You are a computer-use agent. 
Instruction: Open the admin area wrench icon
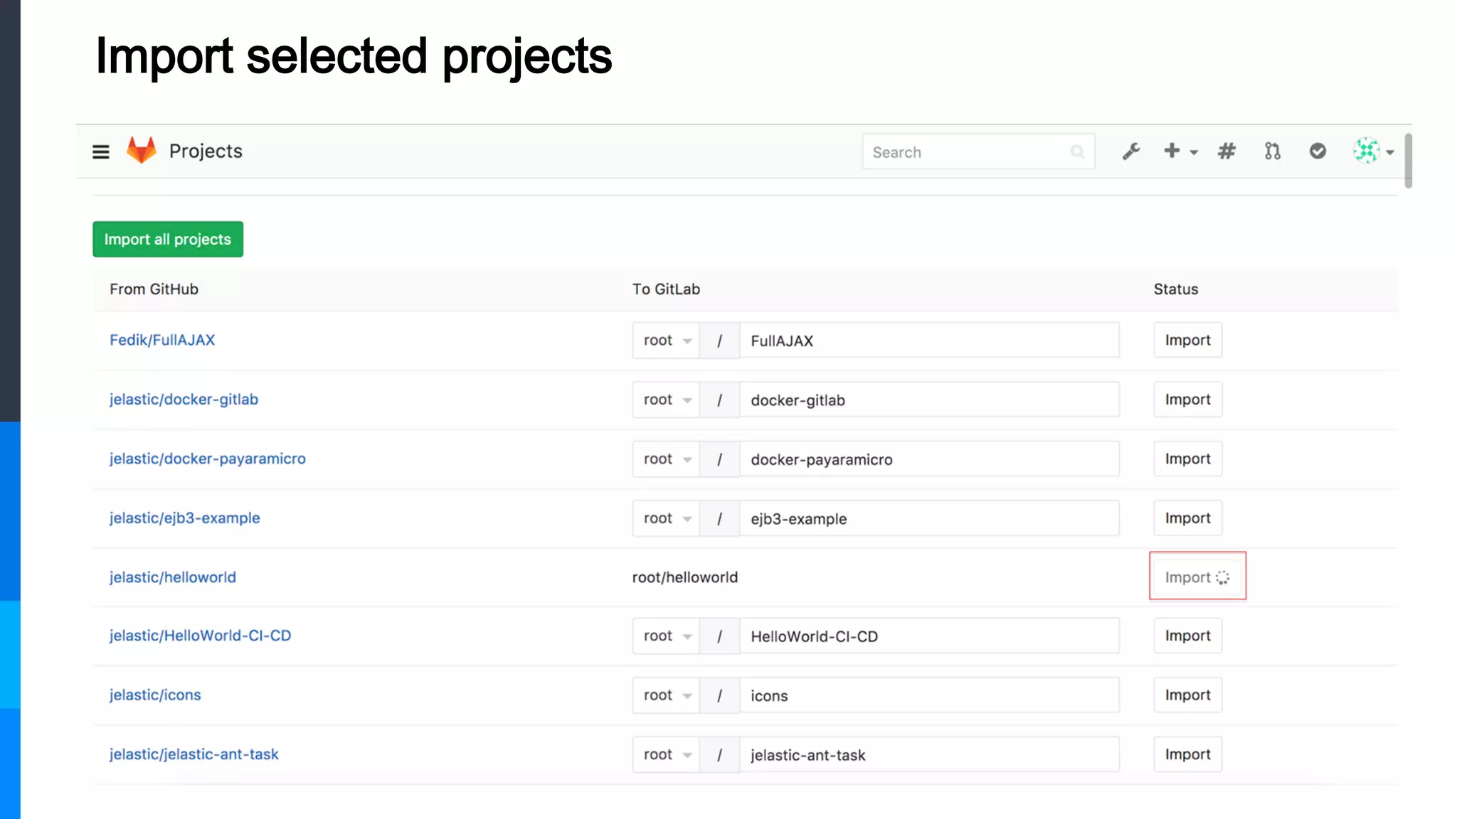click(x=1131, y=151)
